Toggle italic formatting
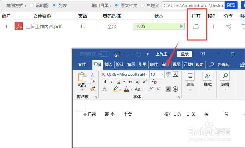Viewport: 245px width, 148px height. point(111,82)
